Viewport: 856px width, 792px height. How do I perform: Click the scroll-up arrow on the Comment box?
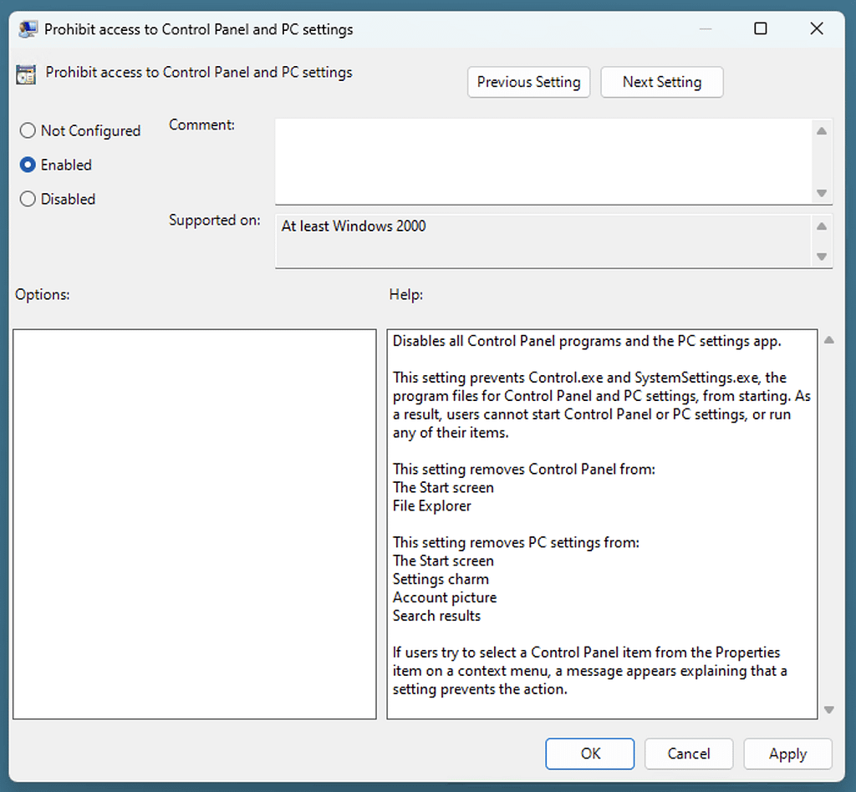coord(821,130)
